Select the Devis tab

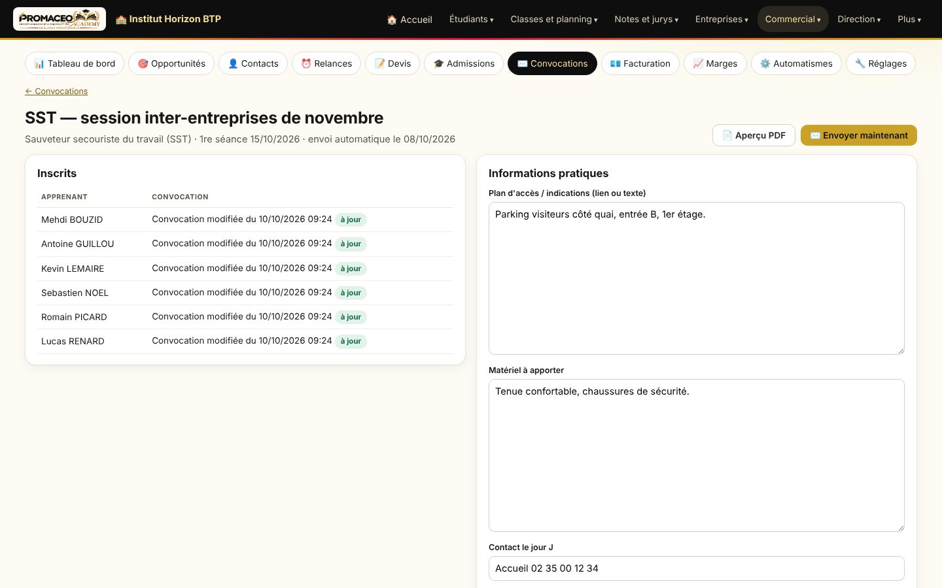[x=392, y=63]
